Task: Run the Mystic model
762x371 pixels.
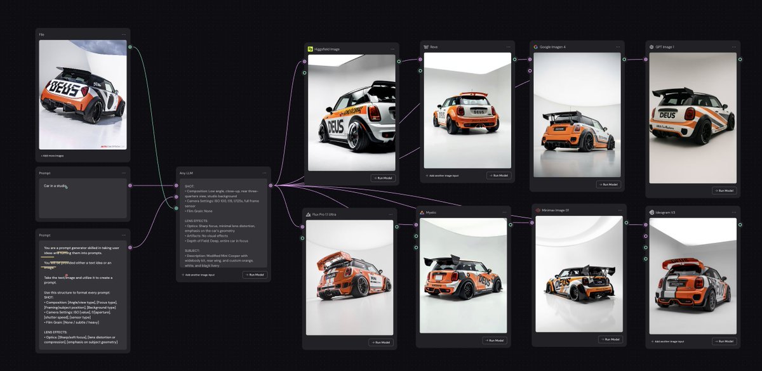Action: [495, 341]
